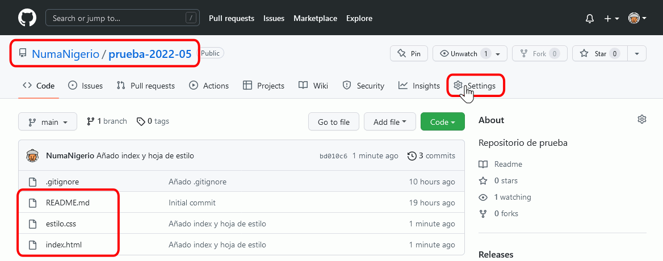
Task: Click the index.html file icon
Action: [32, 245]
